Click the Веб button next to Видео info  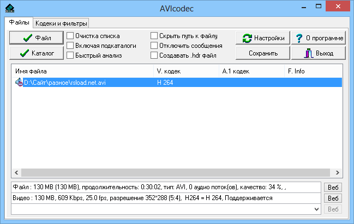[x=333, y=198]
